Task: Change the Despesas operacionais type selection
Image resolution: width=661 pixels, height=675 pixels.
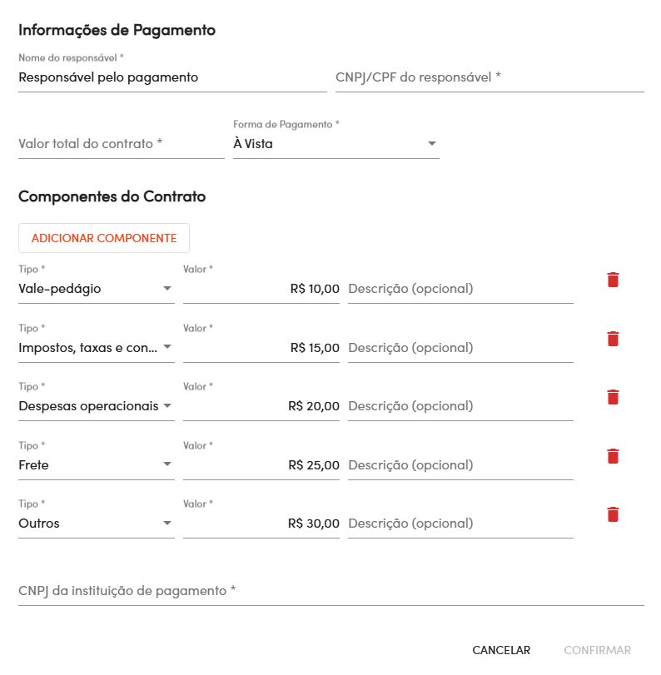Action: click(96, 406)
